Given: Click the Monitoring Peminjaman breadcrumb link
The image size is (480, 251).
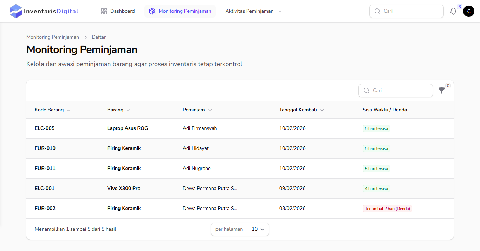Looking at the screenshot, I should [x=53, y=37].
